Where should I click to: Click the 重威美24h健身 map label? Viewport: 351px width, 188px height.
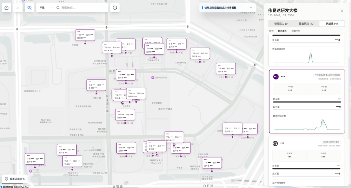[x=165, y=109]
